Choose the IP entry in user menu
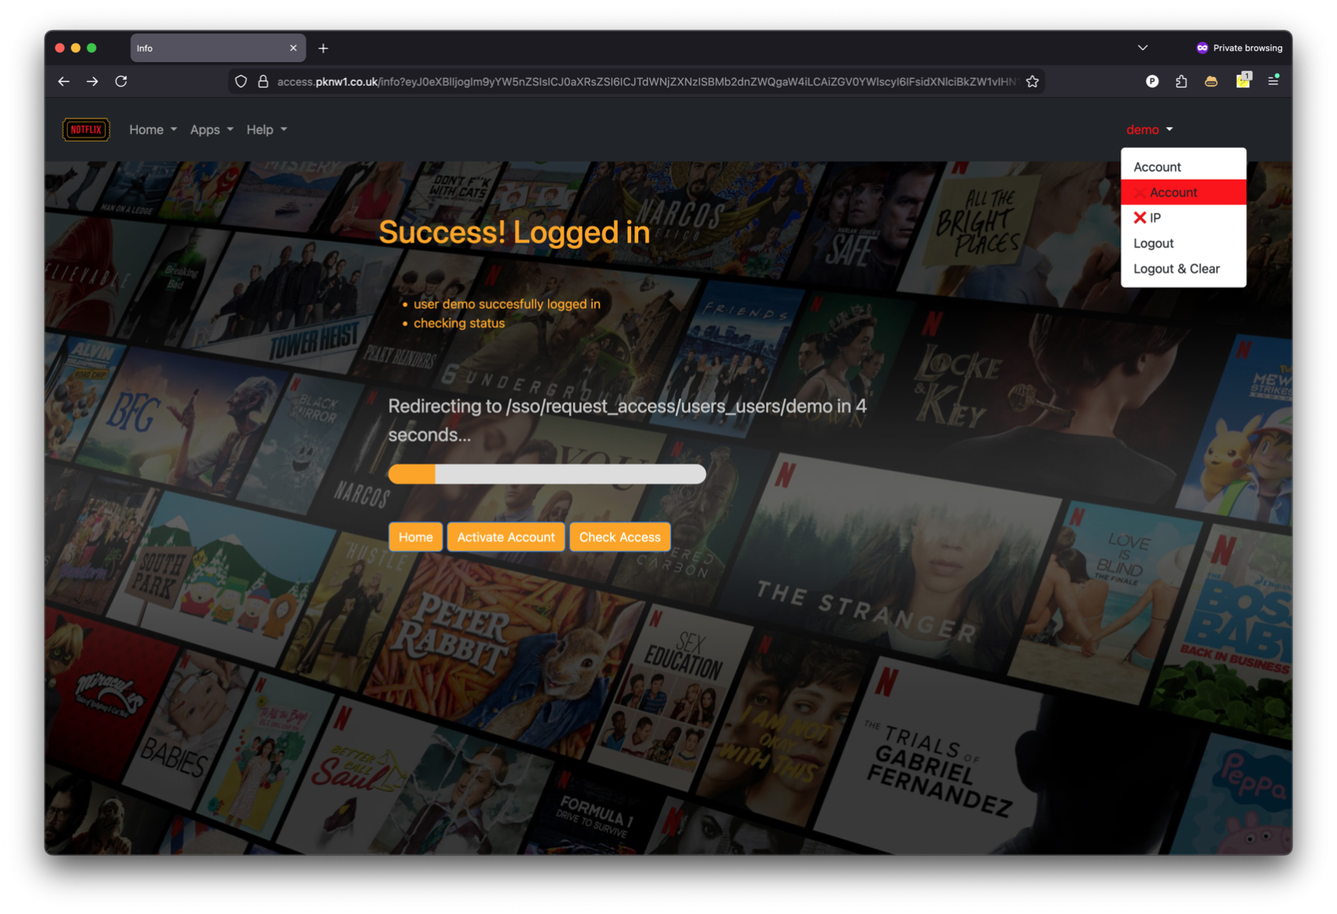Image resolution: width=1337 pixels, height=914 pixels. pos(1183,218)
